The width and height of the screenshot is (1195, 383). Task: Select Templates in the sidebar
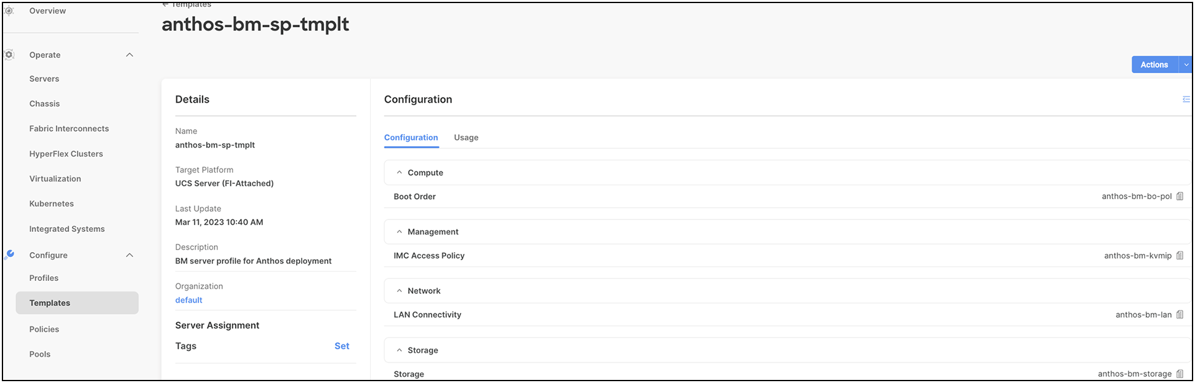pos(77,303)
